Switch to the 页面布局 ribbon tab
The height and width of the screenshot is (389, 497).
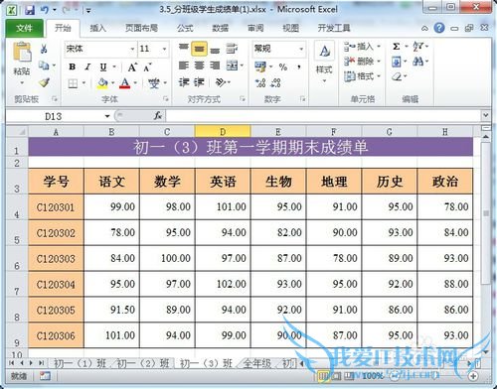click(x=141, y=28)
